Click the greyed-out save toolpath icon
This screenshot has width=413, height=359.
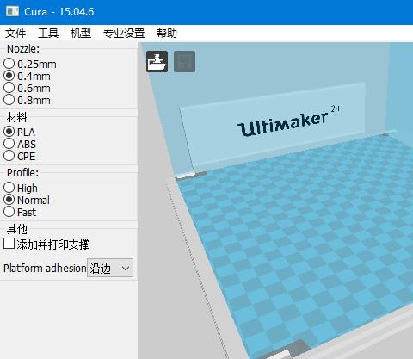point(184,61)
